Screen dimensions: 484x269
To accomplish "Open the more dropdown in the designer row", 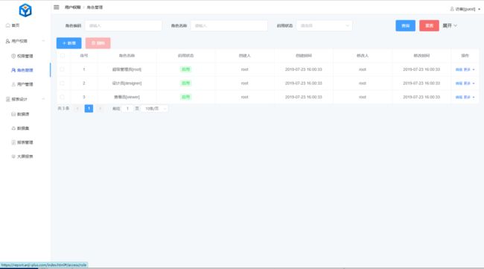I will click(x=469, y=83).
